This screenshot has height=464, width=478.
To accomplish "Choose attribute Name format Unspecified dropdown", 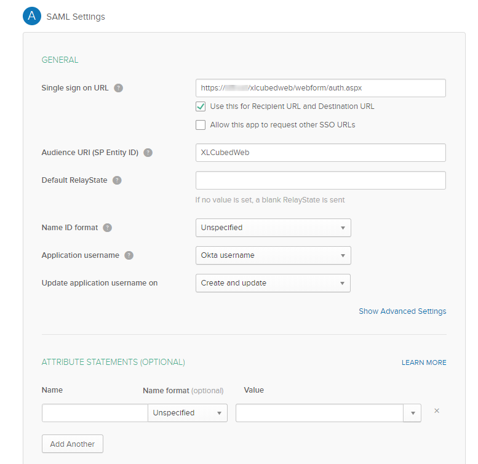I will tap(188, 413).
